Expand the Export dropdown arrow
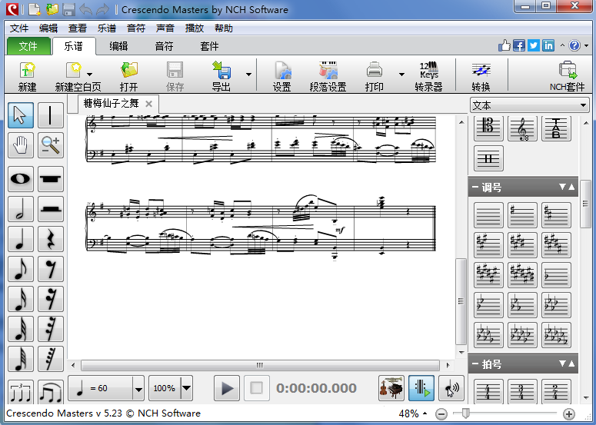This screenshot has width=596, height=425. pyautogui.click(x=249, y=75)
